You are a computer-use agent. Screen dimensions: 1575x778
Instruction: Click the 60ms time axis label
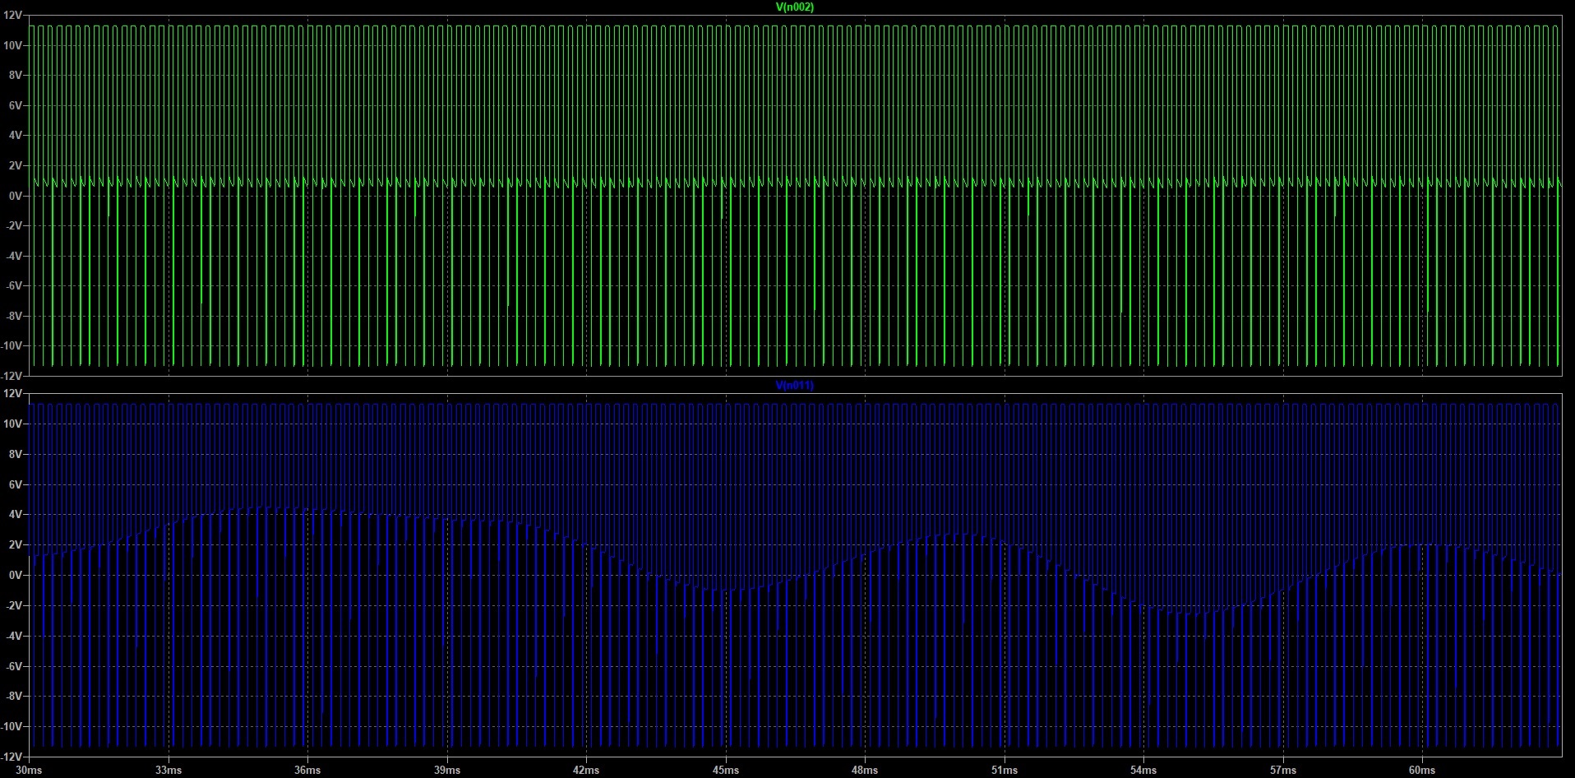tap(1422, 771)
